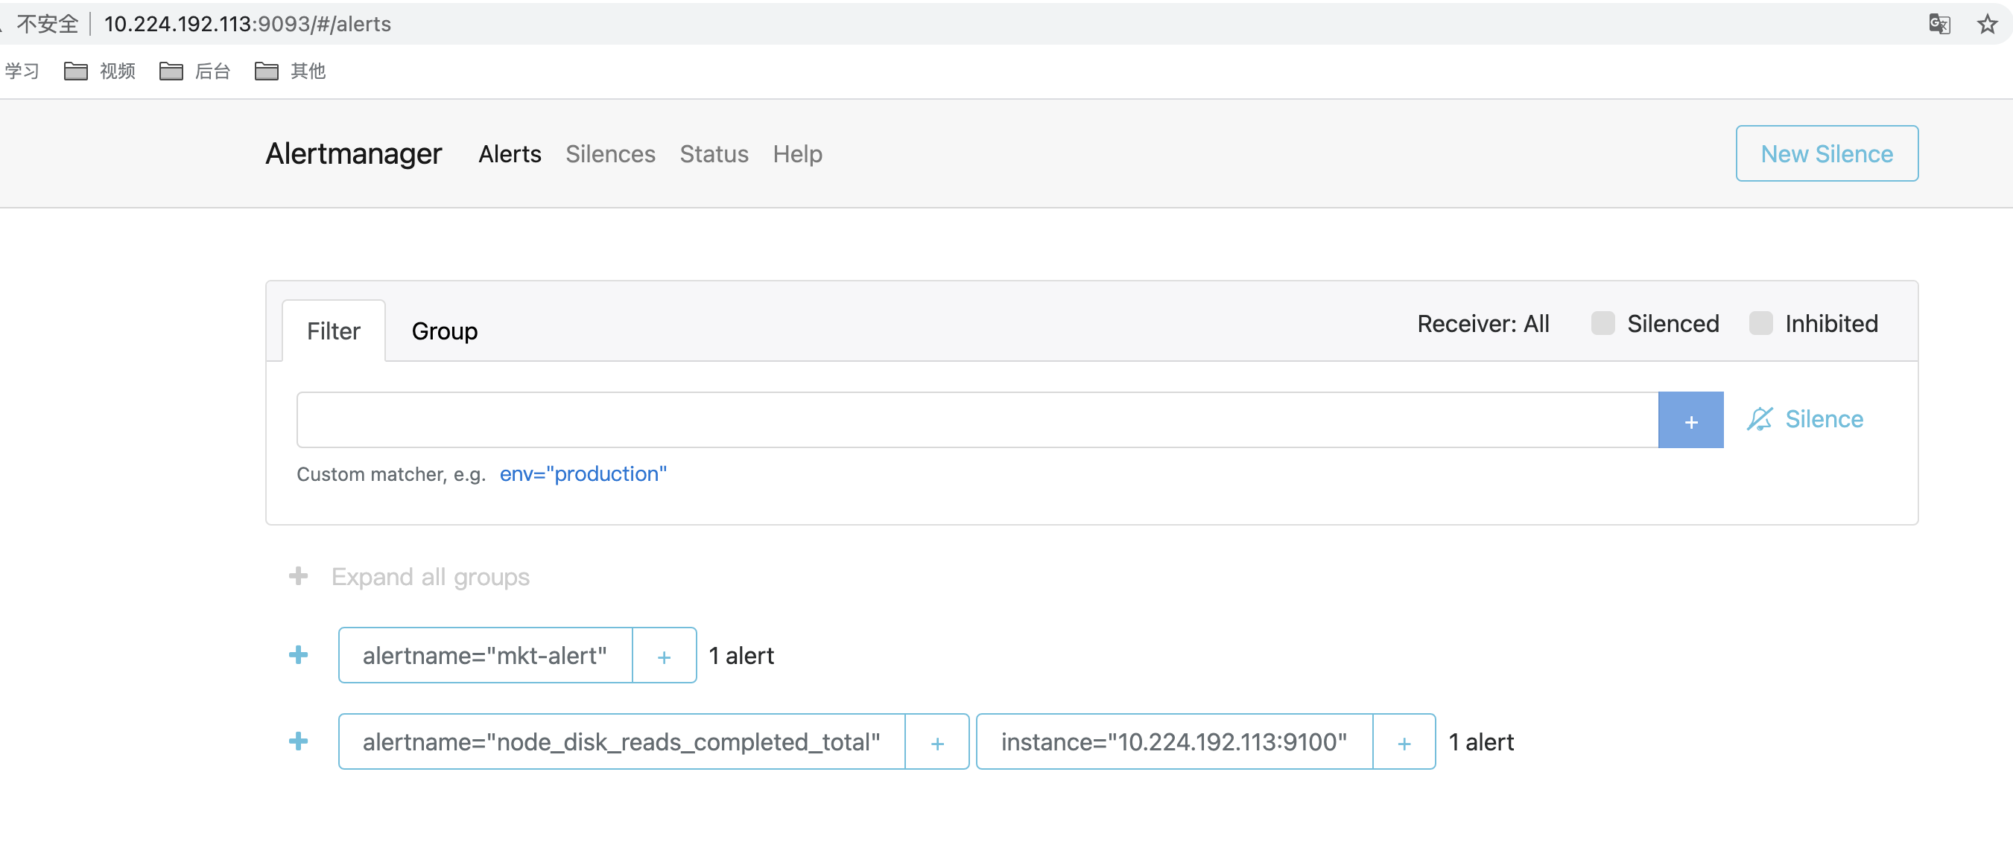Toggle the Inhibited checkbox filter
Viewport: 2013px width, 868px height.
tap(1760, 323)
